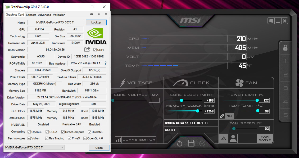299x158 pixels.
Task: Click the Windows logo icon in Afterburner
Action: coord(271,21)
